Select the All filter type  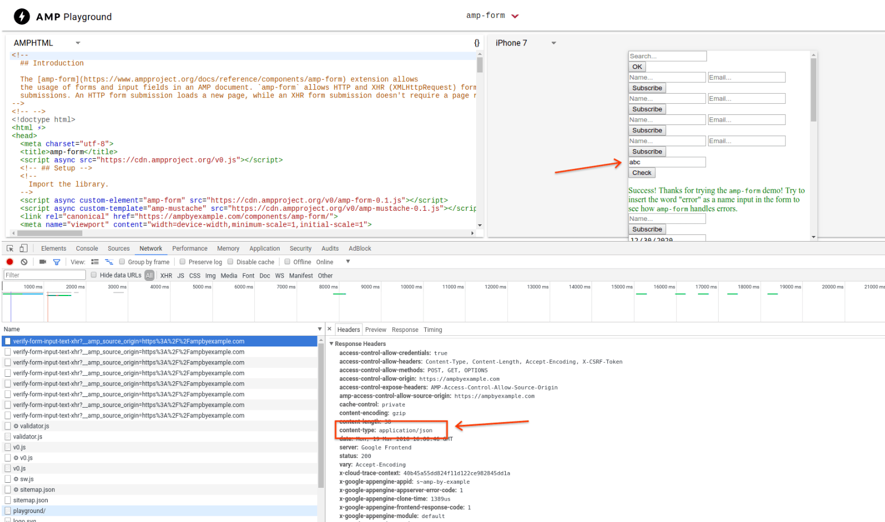tap(149, 275)
